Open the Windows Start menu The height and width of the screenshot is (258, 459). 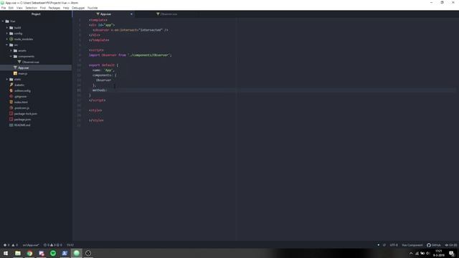6,253
